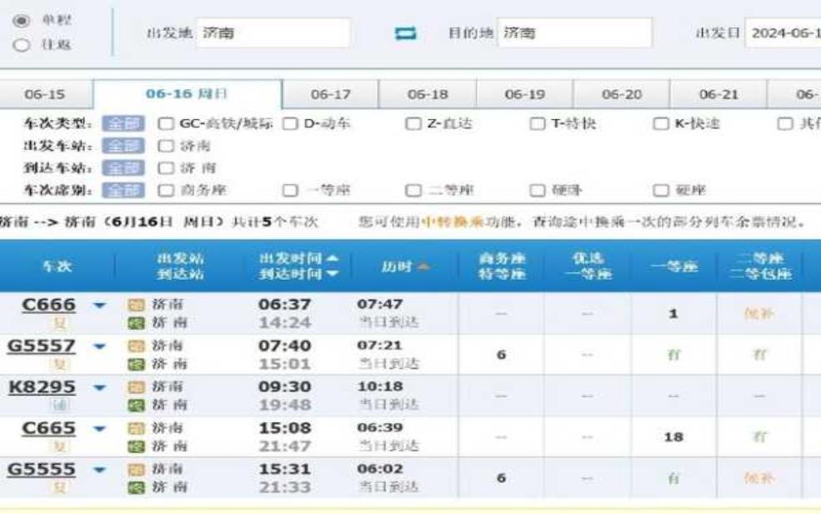Switch to the 06-20 date tab
This screenshot has height=514, width=821.
(x=621, y=95)
